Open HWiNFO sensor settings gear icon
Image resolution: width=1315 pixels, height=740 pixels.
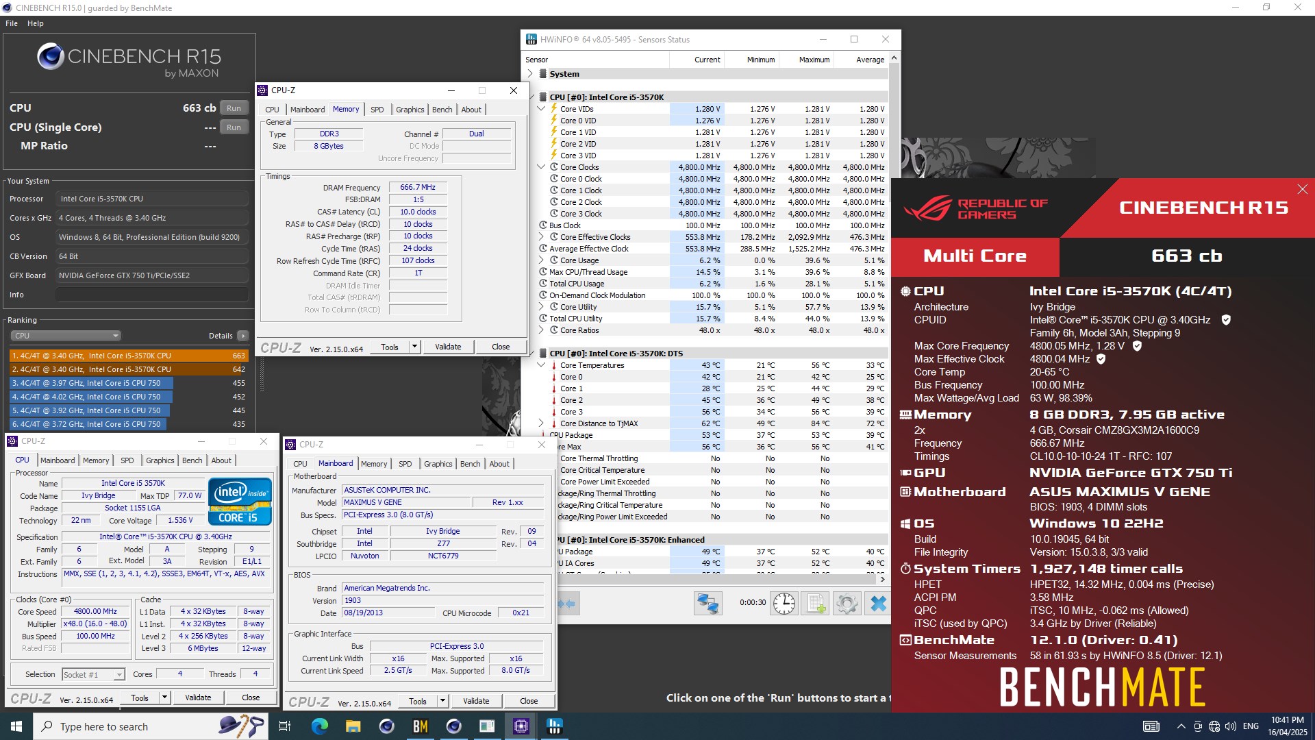[x=847, y=604]
